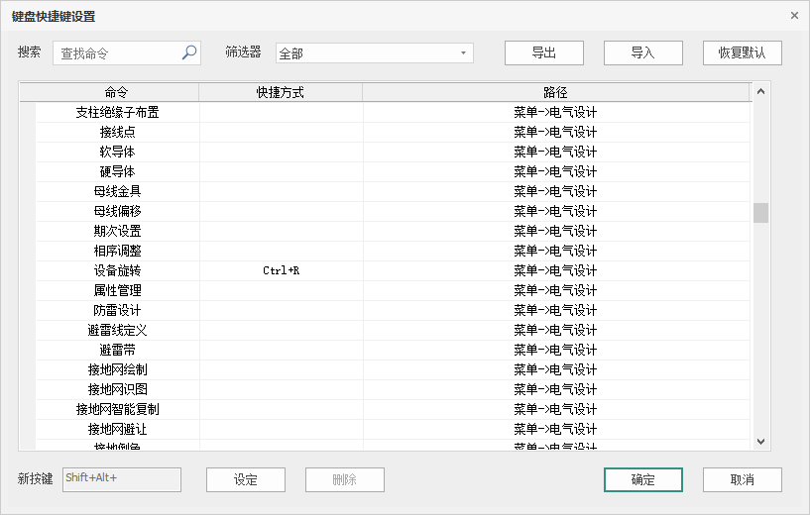Click the path cell of 设备旋转 row
Screen dimensions: 810x515
tap(556, 271)
